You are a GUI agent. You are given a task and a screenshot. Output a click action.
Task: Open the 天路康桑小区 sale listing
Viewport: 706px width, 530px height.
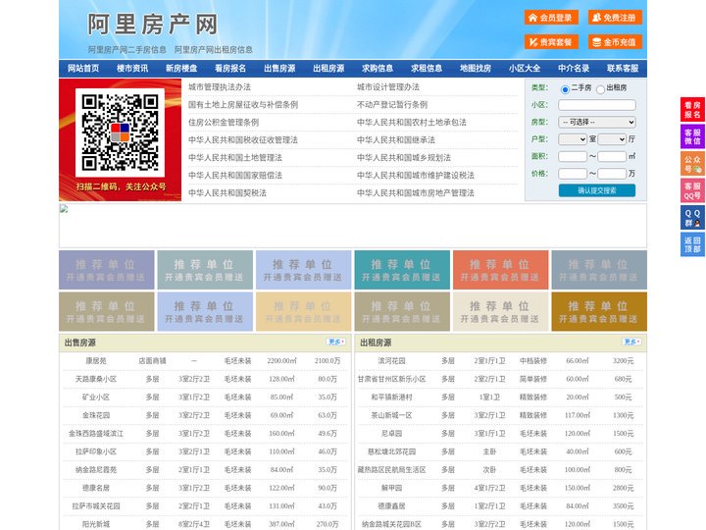point(96,379)
